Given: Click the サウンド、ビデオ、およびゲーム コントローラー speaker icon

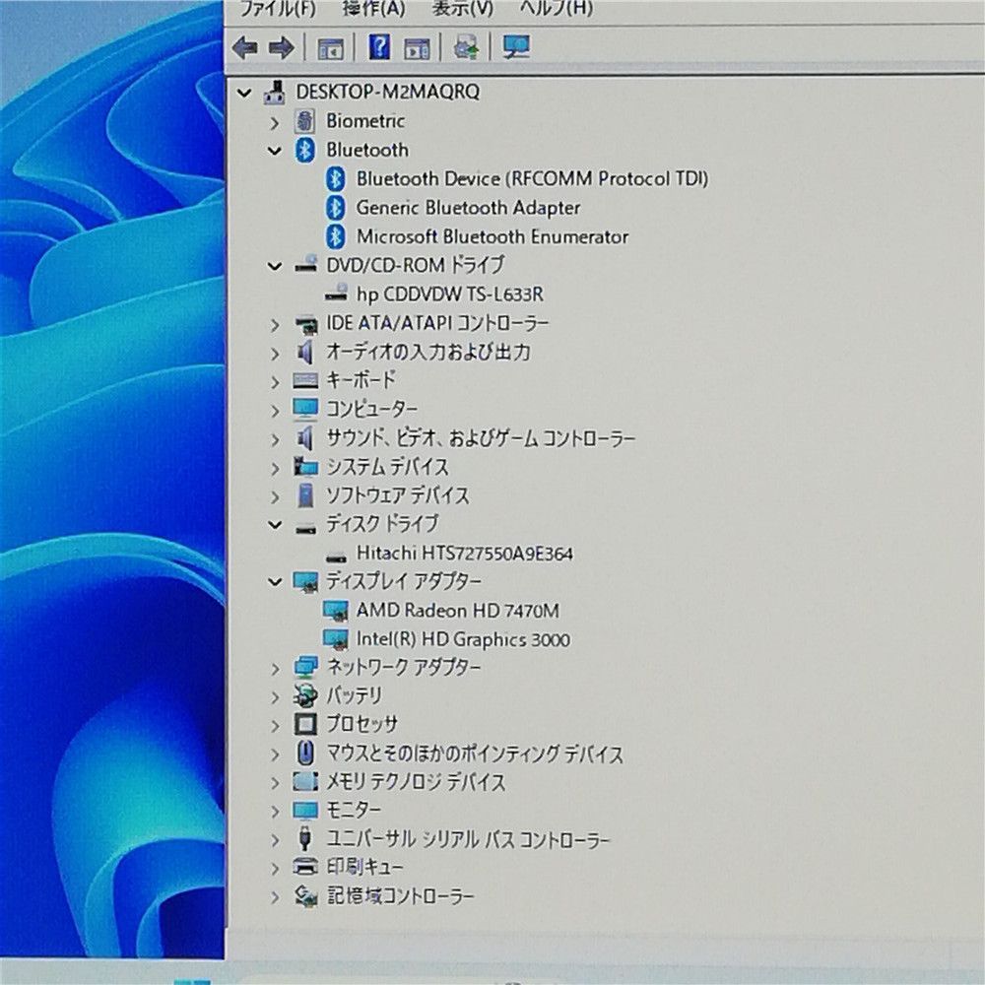Looking at the screenshot, I should click(304, 438).
